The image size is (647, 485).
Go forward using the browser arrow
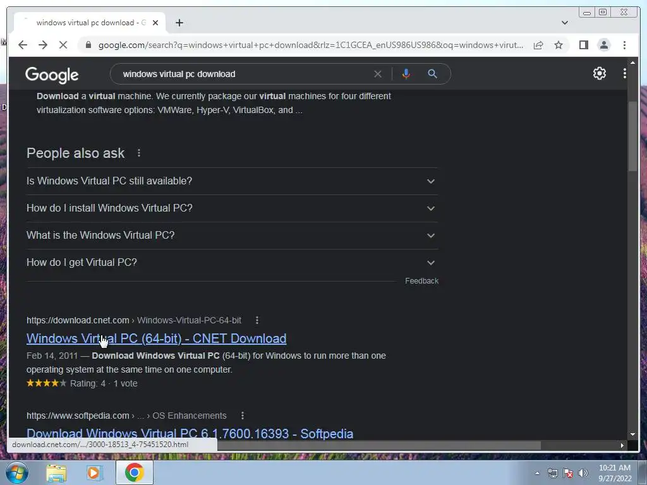click(43, 45)
